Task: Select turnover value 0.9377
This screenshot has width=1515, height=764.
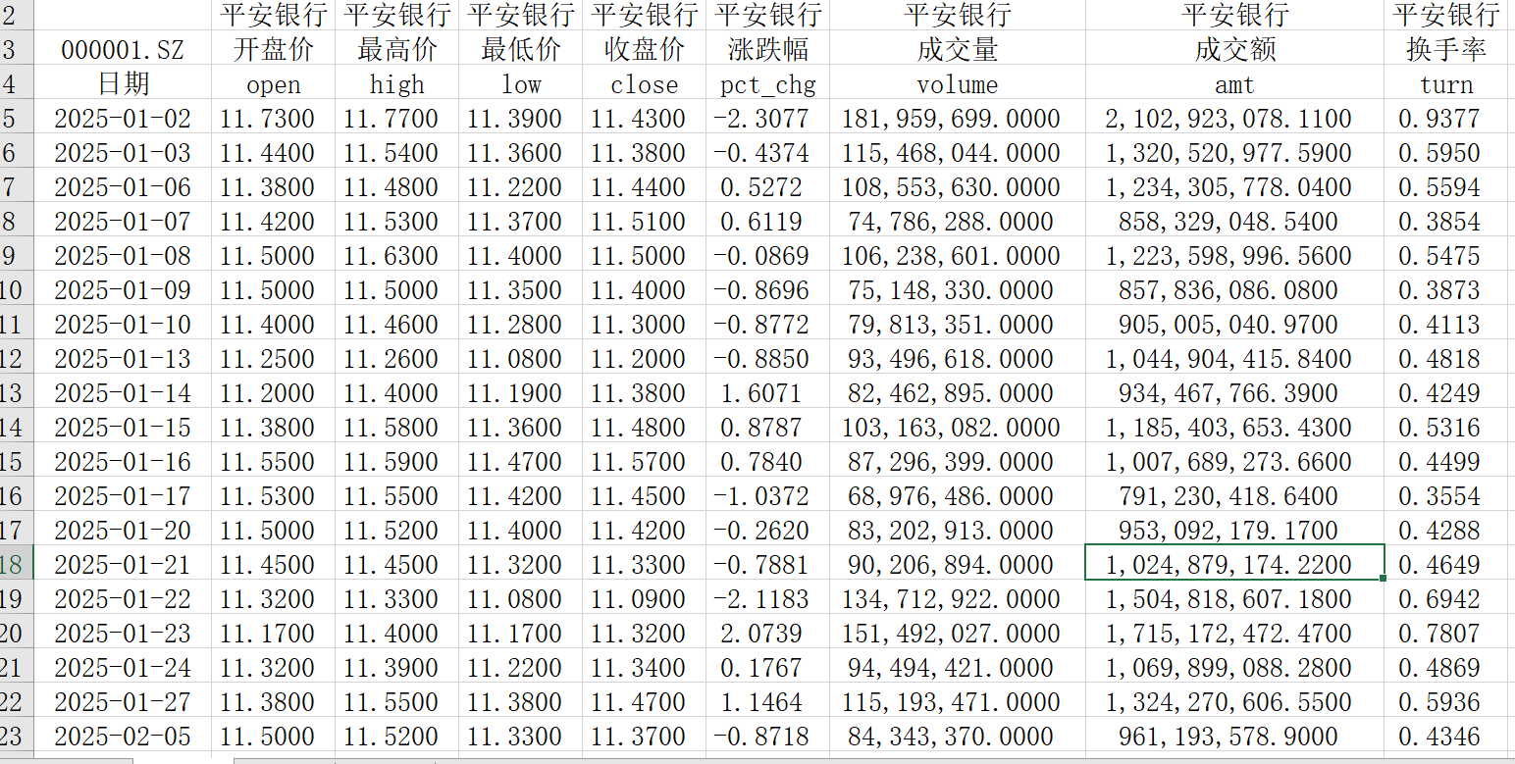Action: click(x=1446, y=119)
